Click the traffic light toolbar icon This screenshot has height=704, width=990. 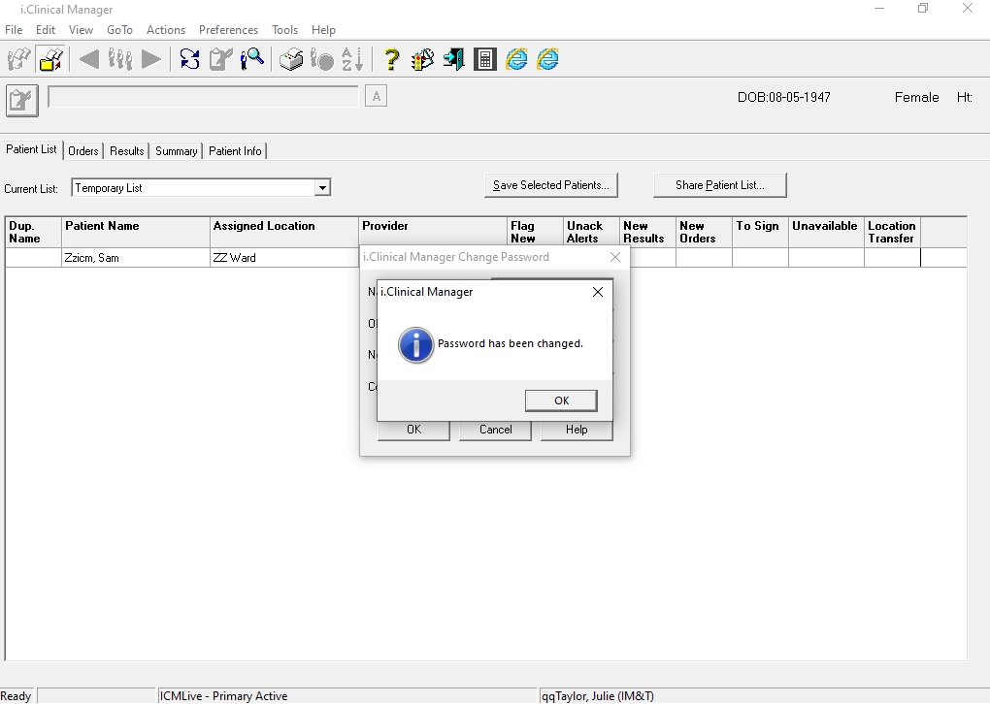(422, 59)
